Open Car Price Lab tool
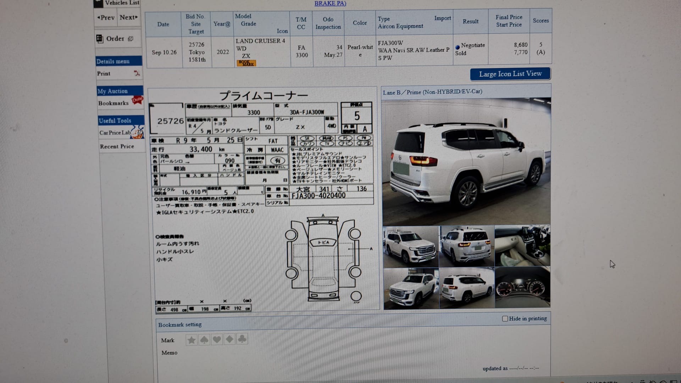681x383 pixels. 115,133
